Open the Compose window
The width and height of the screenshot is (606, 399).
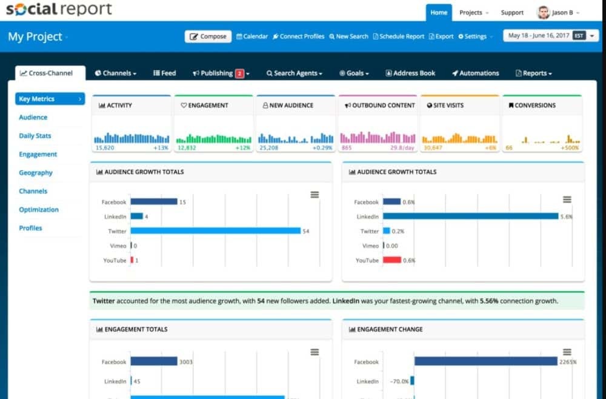coord(208,36)
